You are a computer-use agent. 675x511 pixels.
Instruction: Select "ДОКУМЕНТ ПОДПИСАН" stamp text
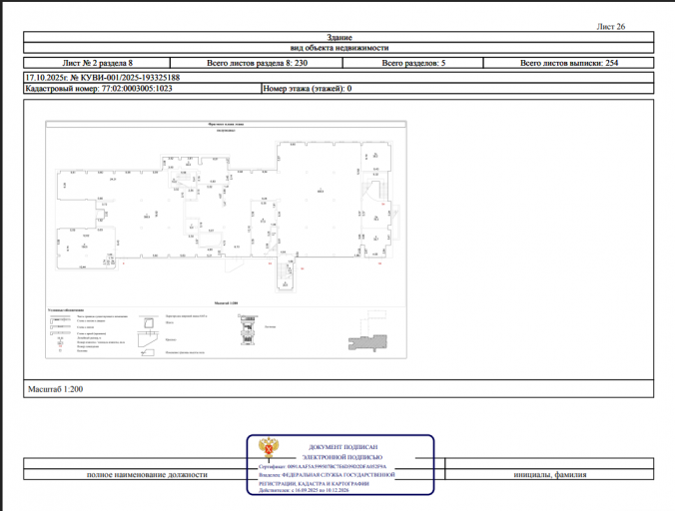click(343, 447)
